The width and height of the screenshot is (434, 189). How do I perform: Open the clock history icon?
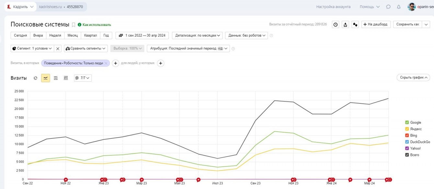[336, 24]
